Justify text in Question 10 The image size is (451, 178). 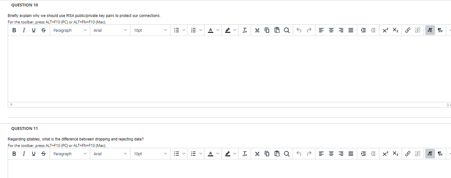[351, 30]
